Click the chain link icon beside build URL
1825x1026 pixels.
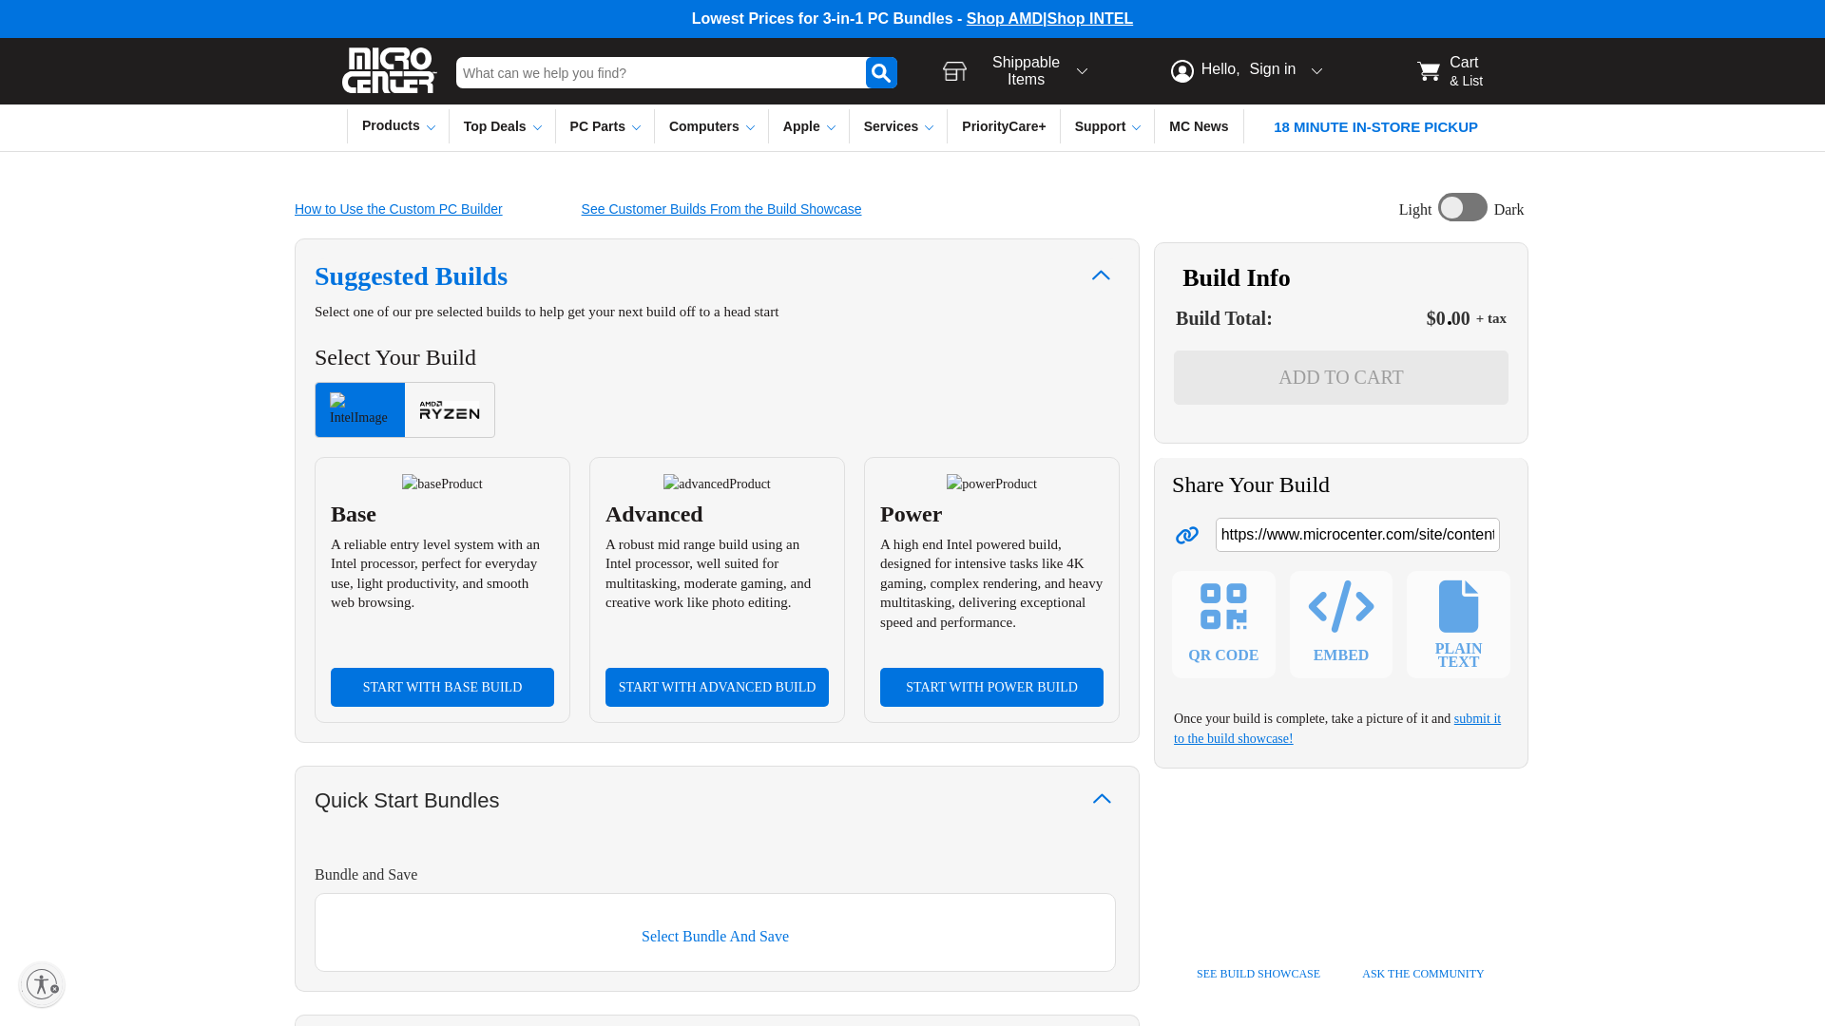pos(1187,535)
